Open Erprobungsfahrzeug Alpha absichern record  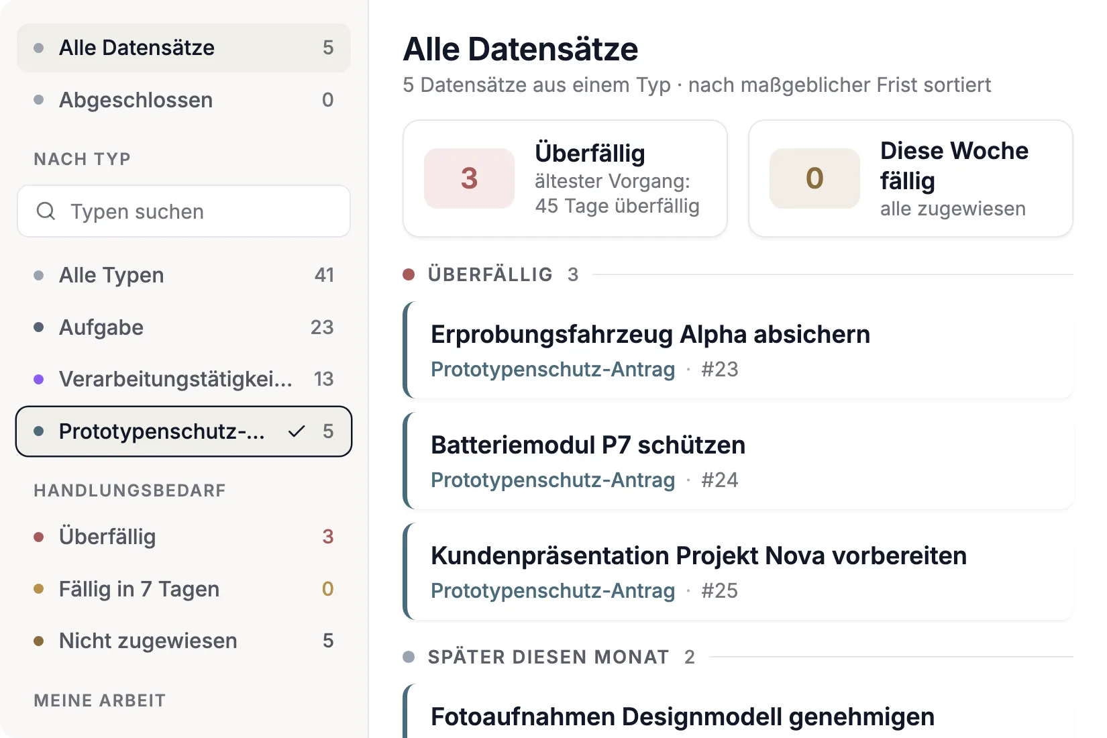click(x=738, y=350)
